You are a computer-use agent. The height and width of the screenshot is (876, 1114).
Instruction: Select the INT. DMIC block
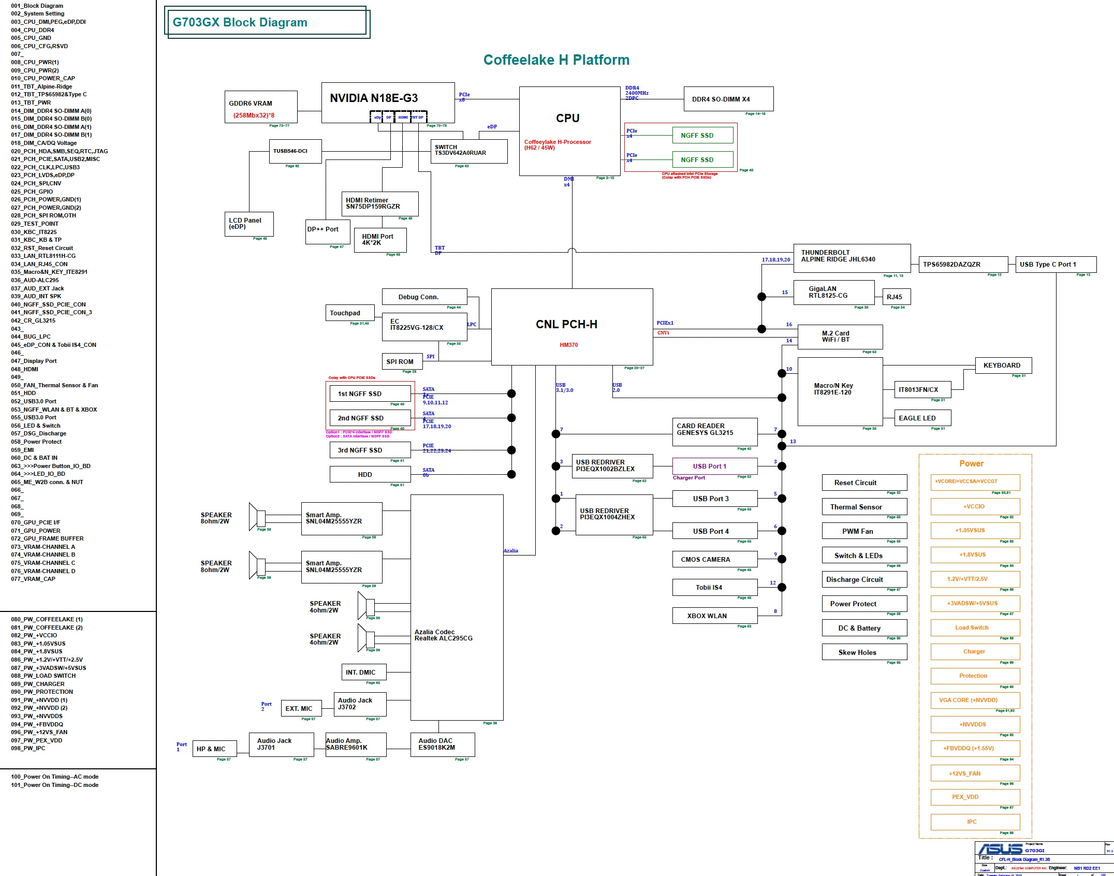[364, 672]
